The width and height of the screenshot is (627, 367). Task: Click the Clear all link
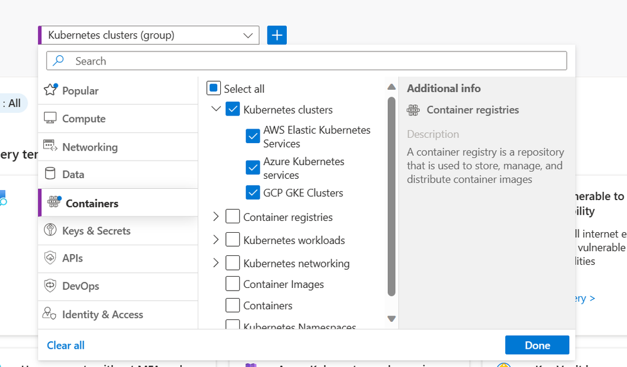pyautogui.click(x=65, y=346)
